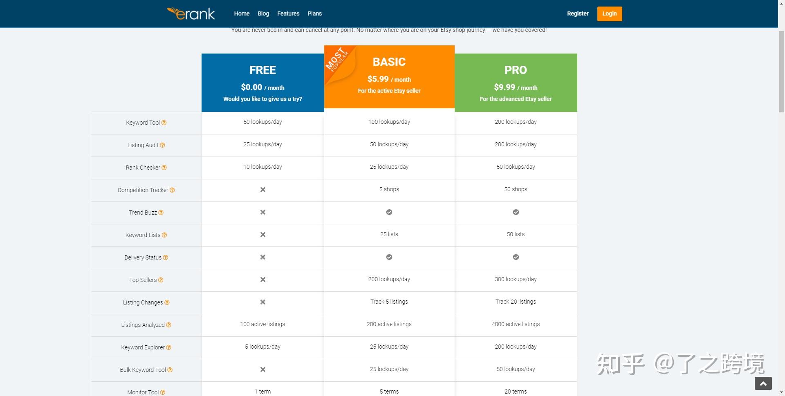
Task: Click the scroll-to-top arrow button
Action: [763, 383]
